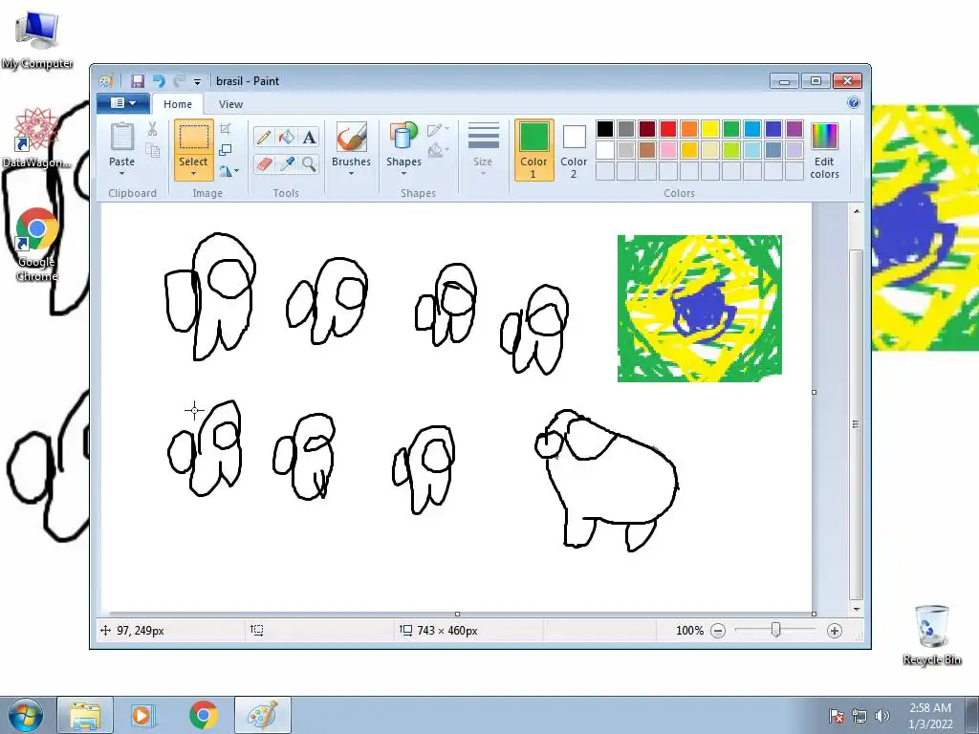The height and width of the screenshot is (734, 979).
Task: Select the Text tool
Action: 309,137
